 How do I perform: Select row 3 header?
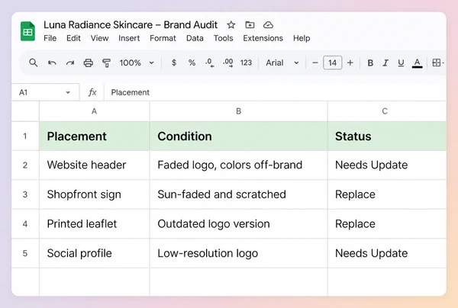tap(25, 194)
